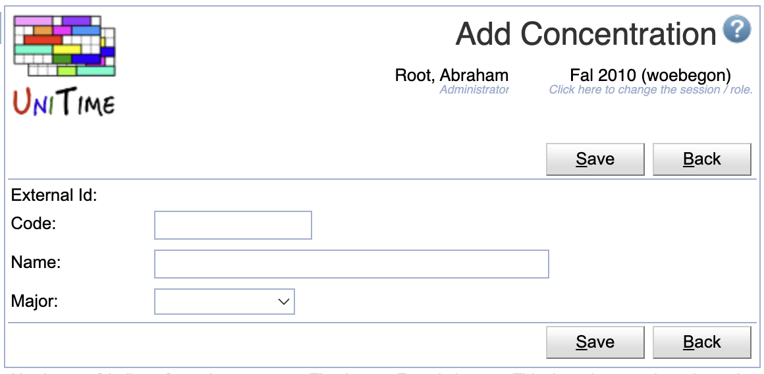Focus the Code text field

point(233,225)
